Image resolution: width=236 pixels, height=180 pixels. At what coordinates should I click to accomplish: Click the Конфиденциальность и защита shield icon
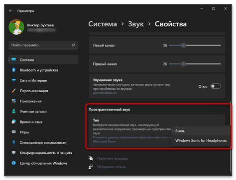(x=14, y=153)
